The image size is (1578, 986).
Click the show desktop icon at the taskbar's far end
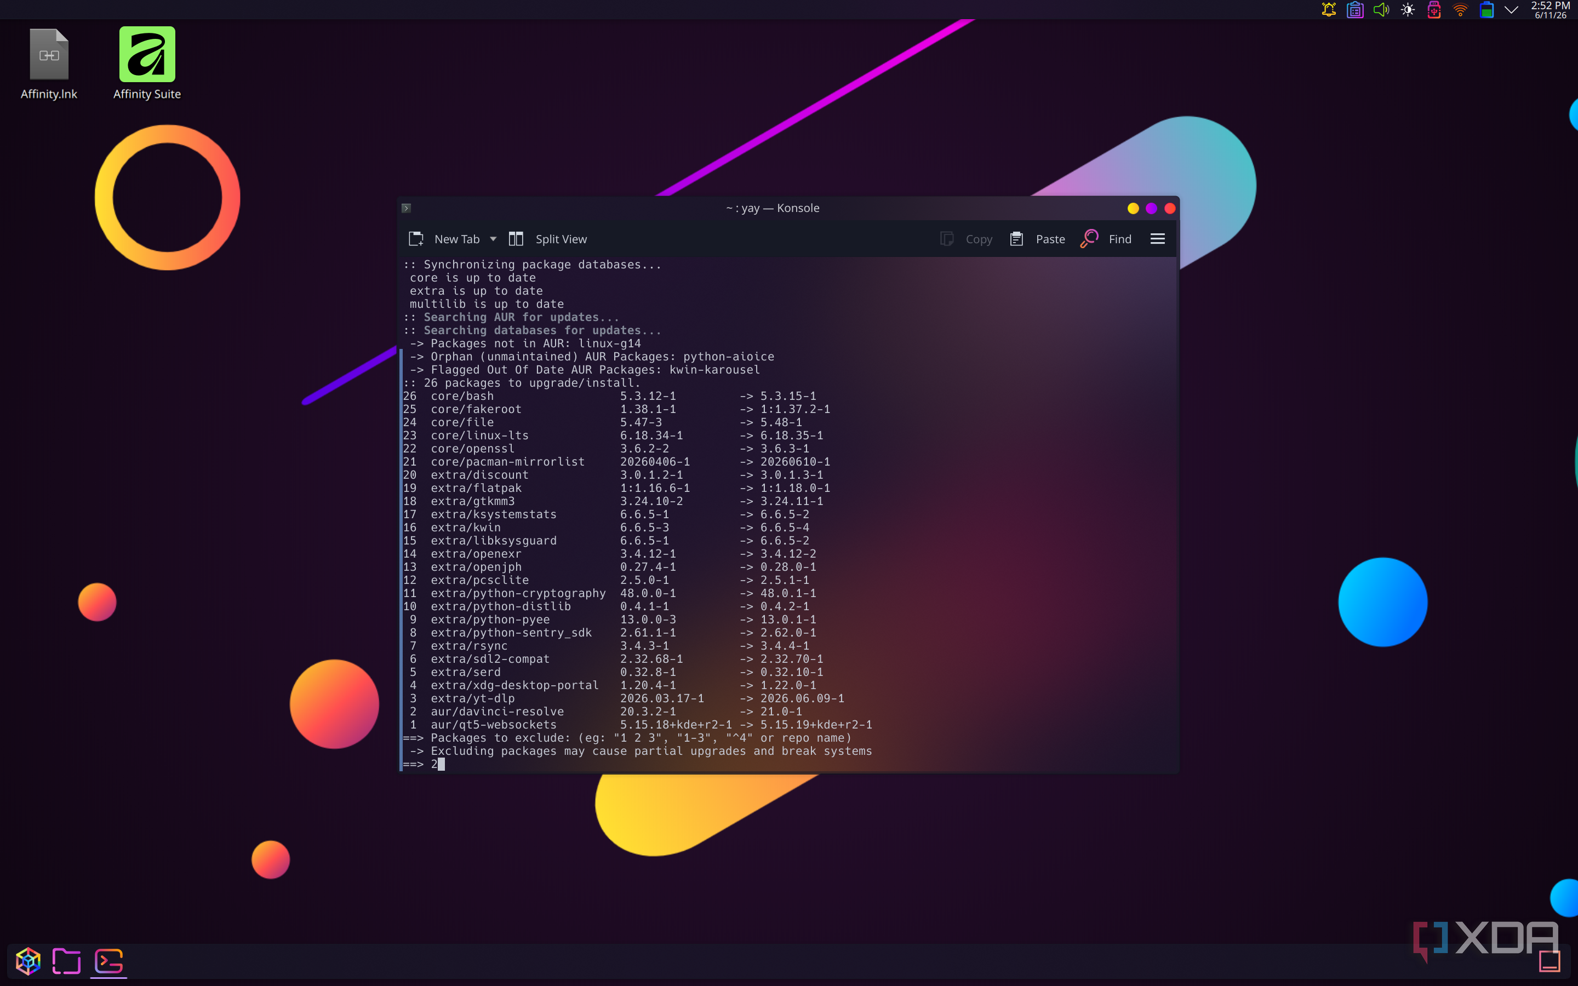click(1550, 961)
